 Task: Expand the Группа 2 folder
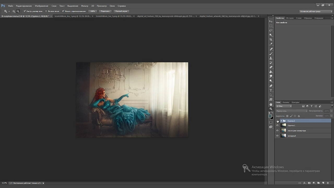(281, 121)
